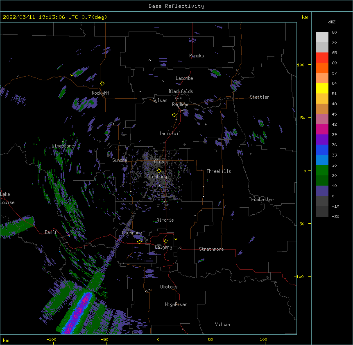353x345 pixels.
Task: Pick the purple 36-39 dBZ legend swatch
Action: point(322,140)
